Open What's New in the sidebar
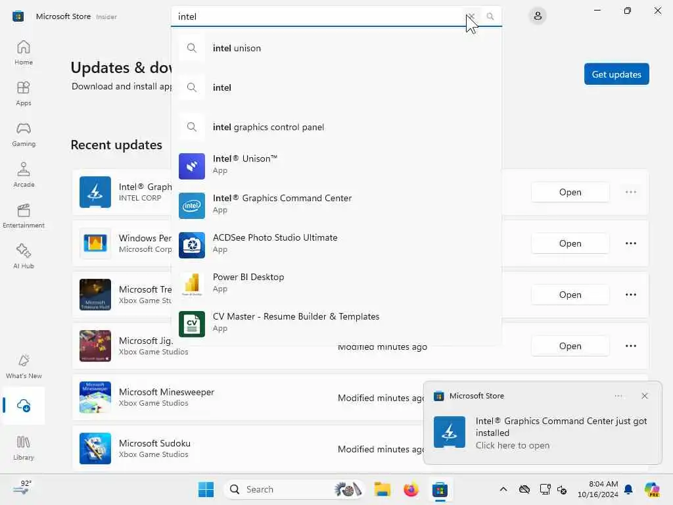Image resolution: width=673 pixels, height=505 pixels. (x=24, y=367)
